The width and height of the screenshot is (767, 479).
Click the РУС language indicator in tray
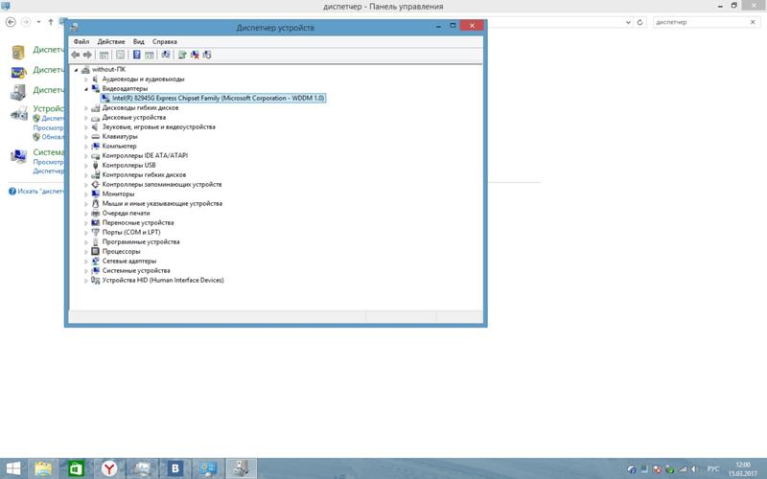click(713, 469)
